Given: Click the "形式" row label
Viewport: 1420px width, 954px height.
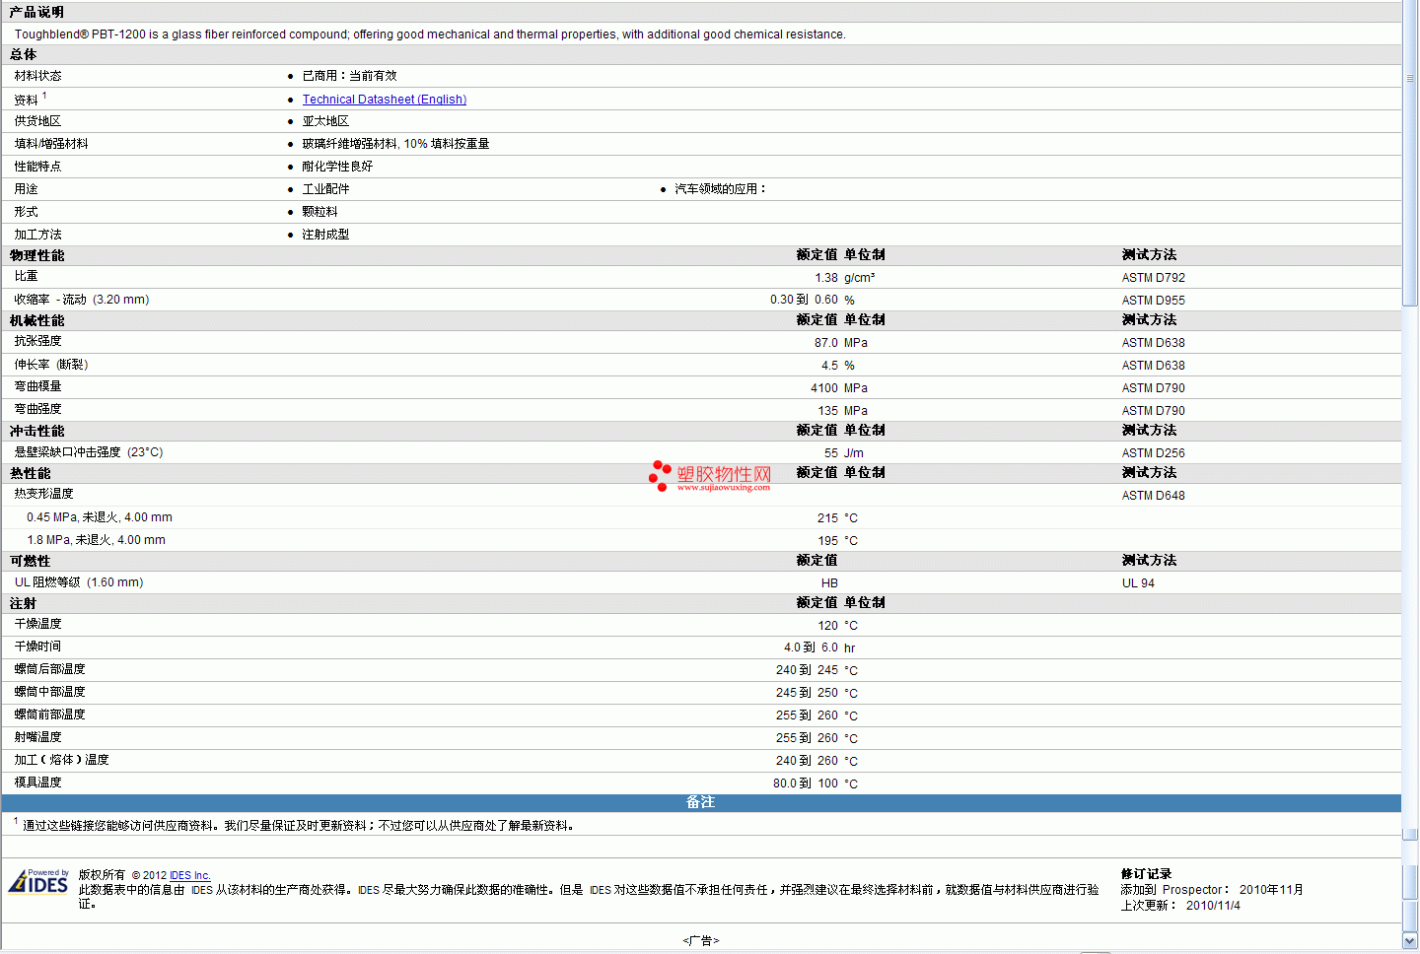Looking at the screenshot, I should [x=27, y=212].
